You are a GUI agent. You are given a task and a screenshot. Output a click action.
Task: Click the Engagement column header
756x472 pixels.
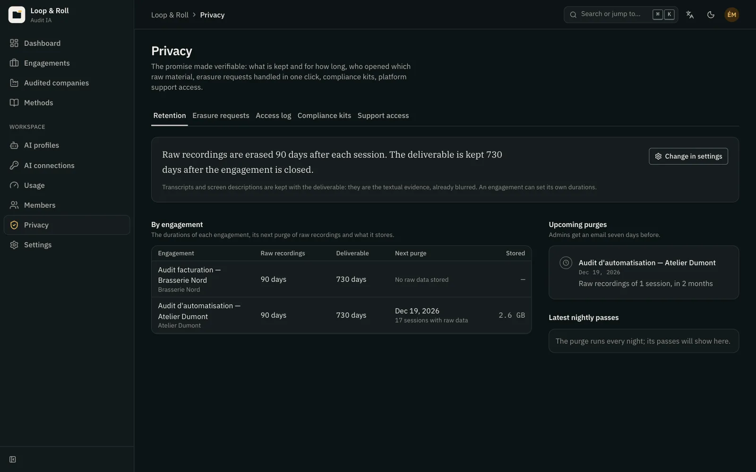coord(176,253)
